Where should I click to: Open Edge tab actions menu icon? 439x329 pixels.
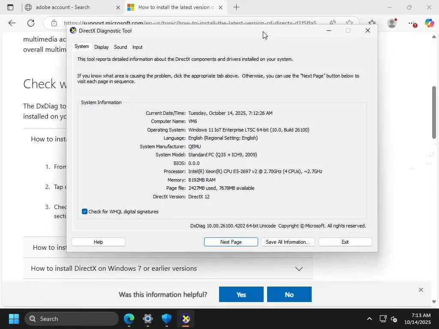(x=10, y=7)
